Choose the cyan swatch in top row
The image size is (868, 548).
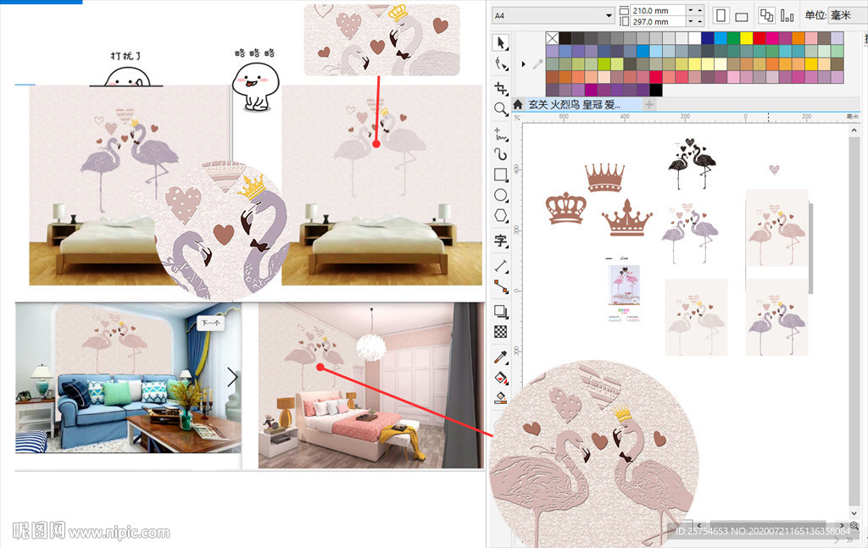coord(721,38)
